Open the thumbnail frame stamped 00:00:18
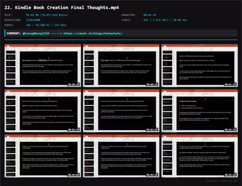242x186 pixels. tap(43, 65)
